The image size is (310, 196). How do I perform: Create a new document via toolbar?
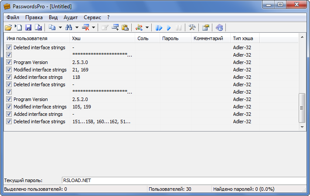(x=19, y=27)
